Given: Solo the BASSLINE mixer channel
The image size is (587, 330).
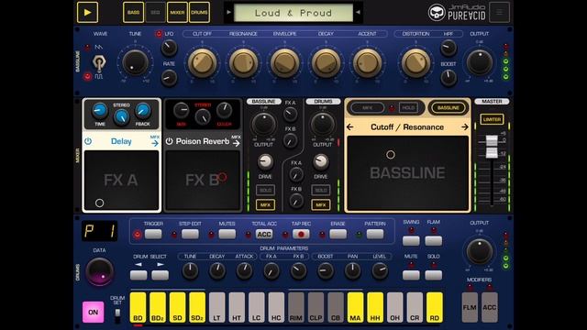Looking at the screenshot, I should click(265, 190).
